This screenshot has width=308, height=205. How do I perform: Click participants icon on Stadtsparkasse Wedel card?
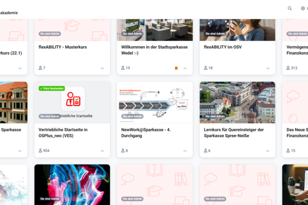point(123,68)
